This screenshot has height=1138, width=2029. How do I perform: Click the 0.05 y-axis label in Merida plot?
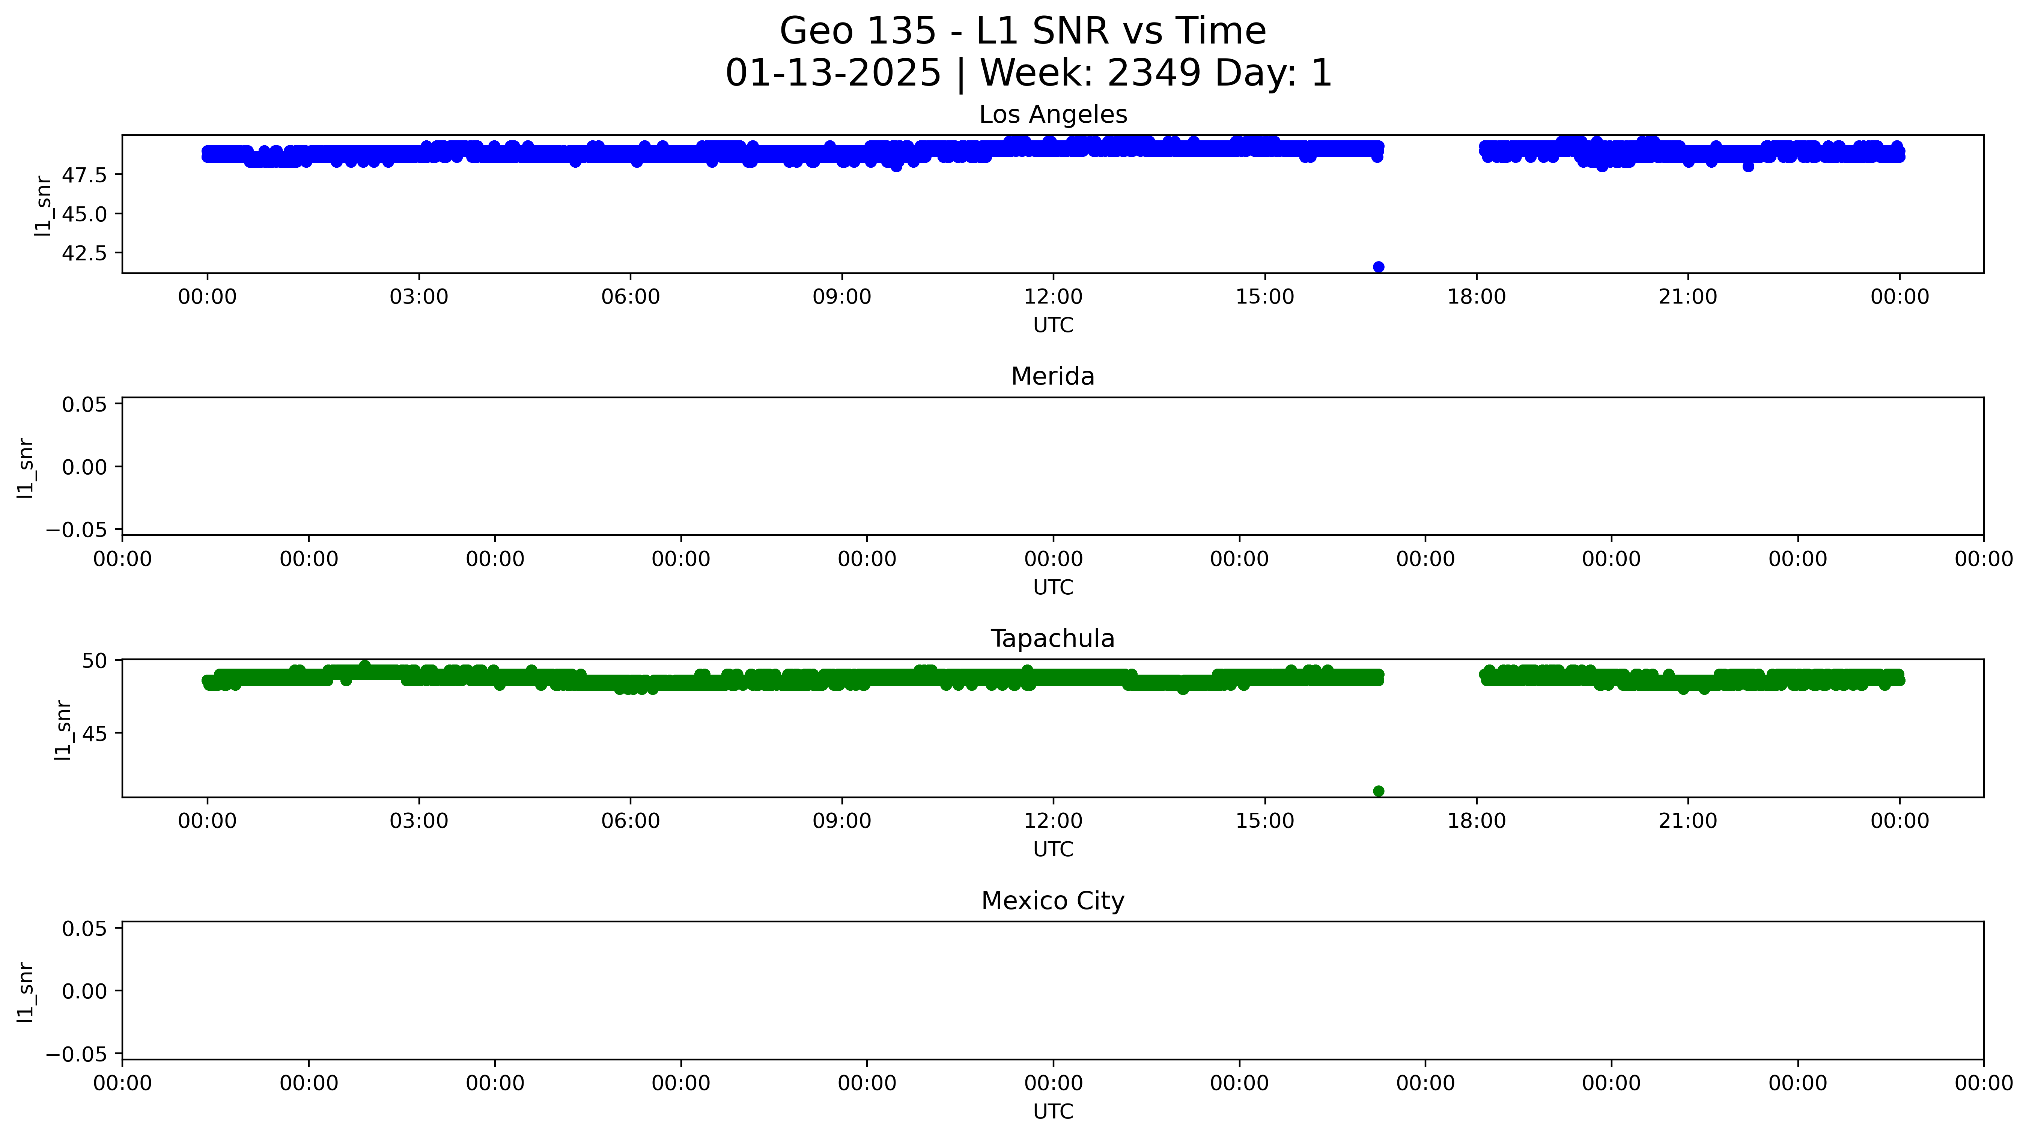point(84,405)
